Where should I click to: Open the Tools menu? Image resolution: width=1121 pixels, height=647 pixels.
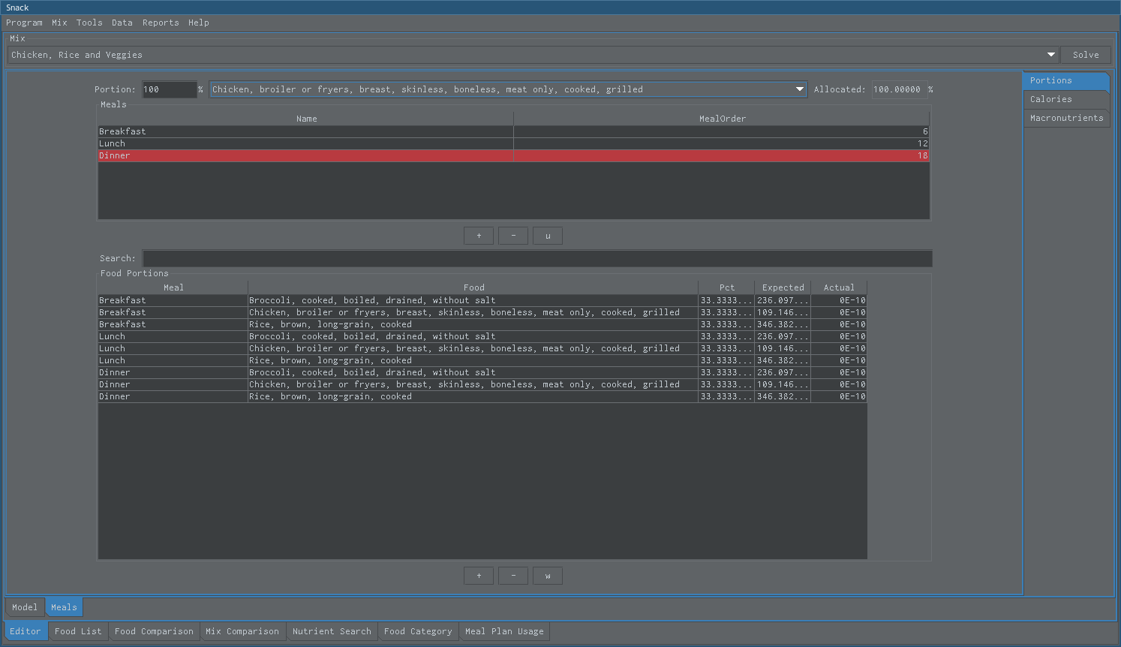tap(89, 23)
